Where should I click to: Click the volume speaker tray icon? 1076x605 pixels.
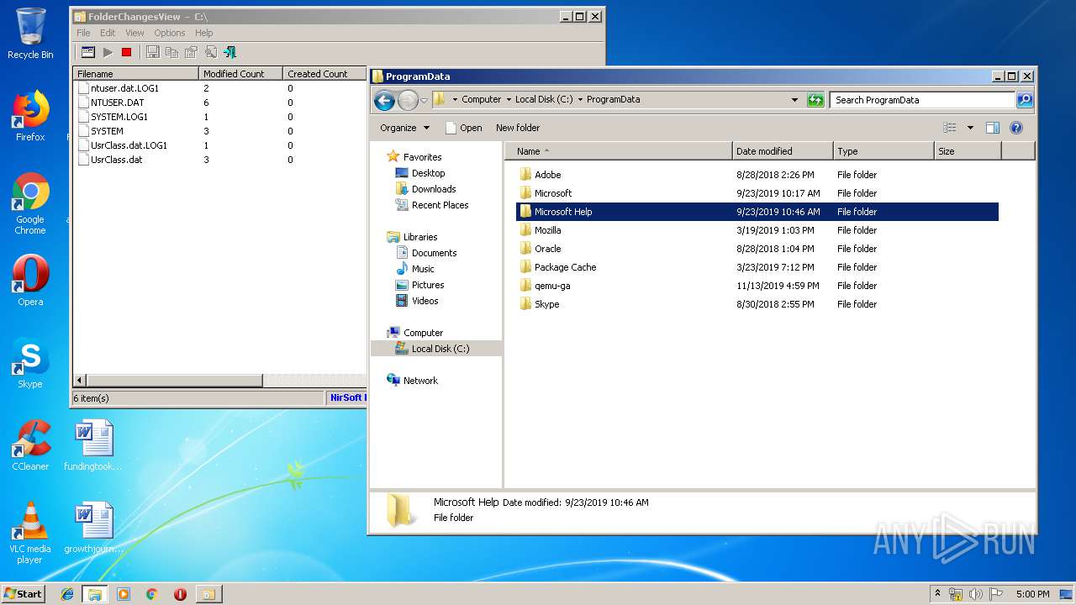click(977, 594)
